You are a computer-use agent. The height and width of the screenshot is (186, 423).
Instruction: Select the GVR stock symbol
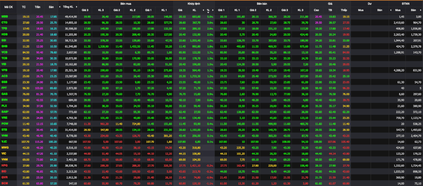[x=4, y=177]
